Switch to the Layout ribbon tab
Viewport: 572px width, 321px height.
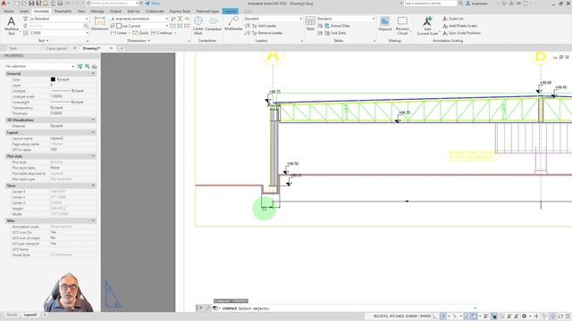(231, 12)
